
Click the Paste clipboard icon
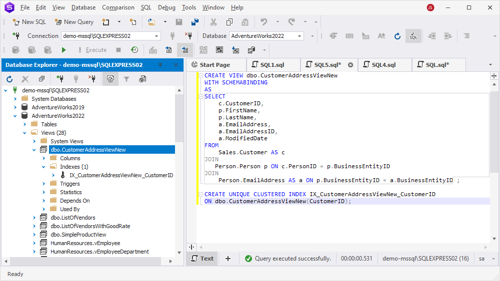245,22
